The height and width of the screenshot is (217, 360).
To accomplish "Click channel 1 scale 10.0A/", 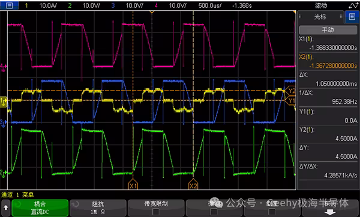I will (48, 5).
